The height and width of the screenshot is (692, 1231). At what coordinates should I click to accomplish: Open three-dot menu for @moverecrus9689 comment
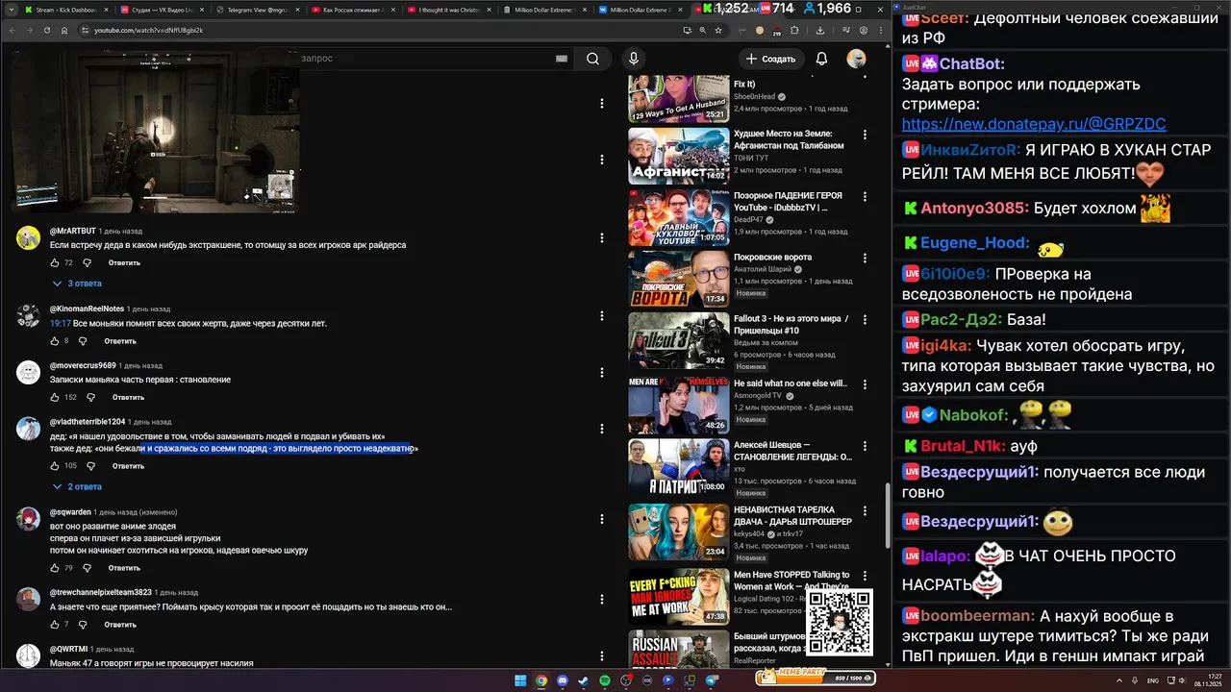(602, 373)
